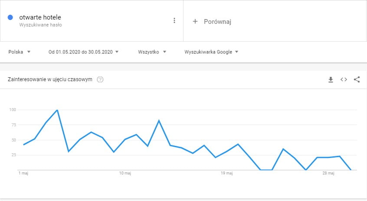Click the 19 maj axis label
This screenshot has height=201, width=367.
pos(226,173)
